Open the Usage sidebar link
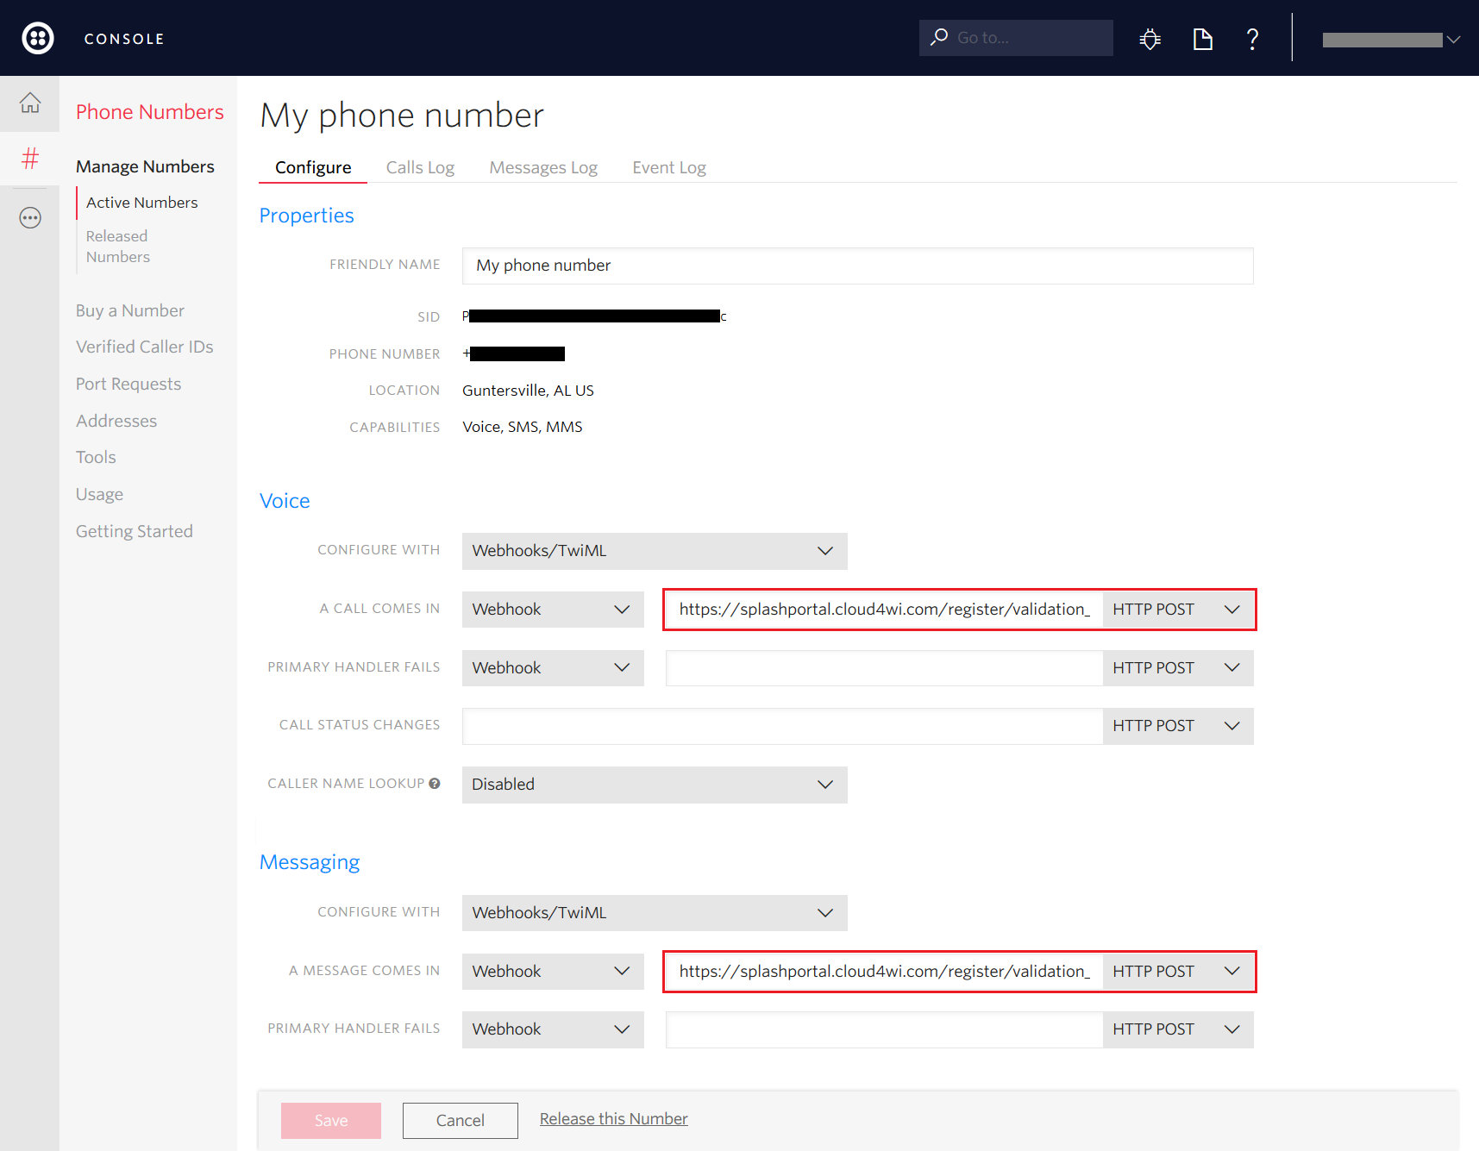 [99, 494]
